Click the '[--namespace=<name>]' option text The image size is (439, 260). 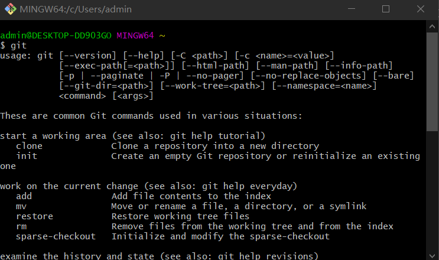[324, 86]
